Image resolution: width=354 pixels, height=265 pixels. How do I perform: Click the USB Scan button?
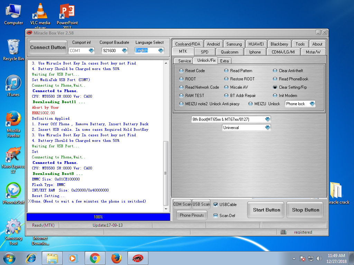coord(201,204)
